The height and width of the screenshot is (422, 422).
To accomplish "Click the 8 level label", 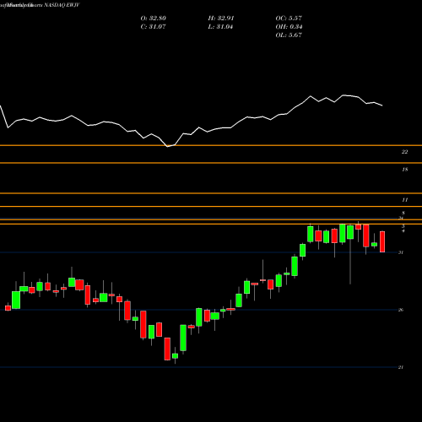I will [403, 214].
